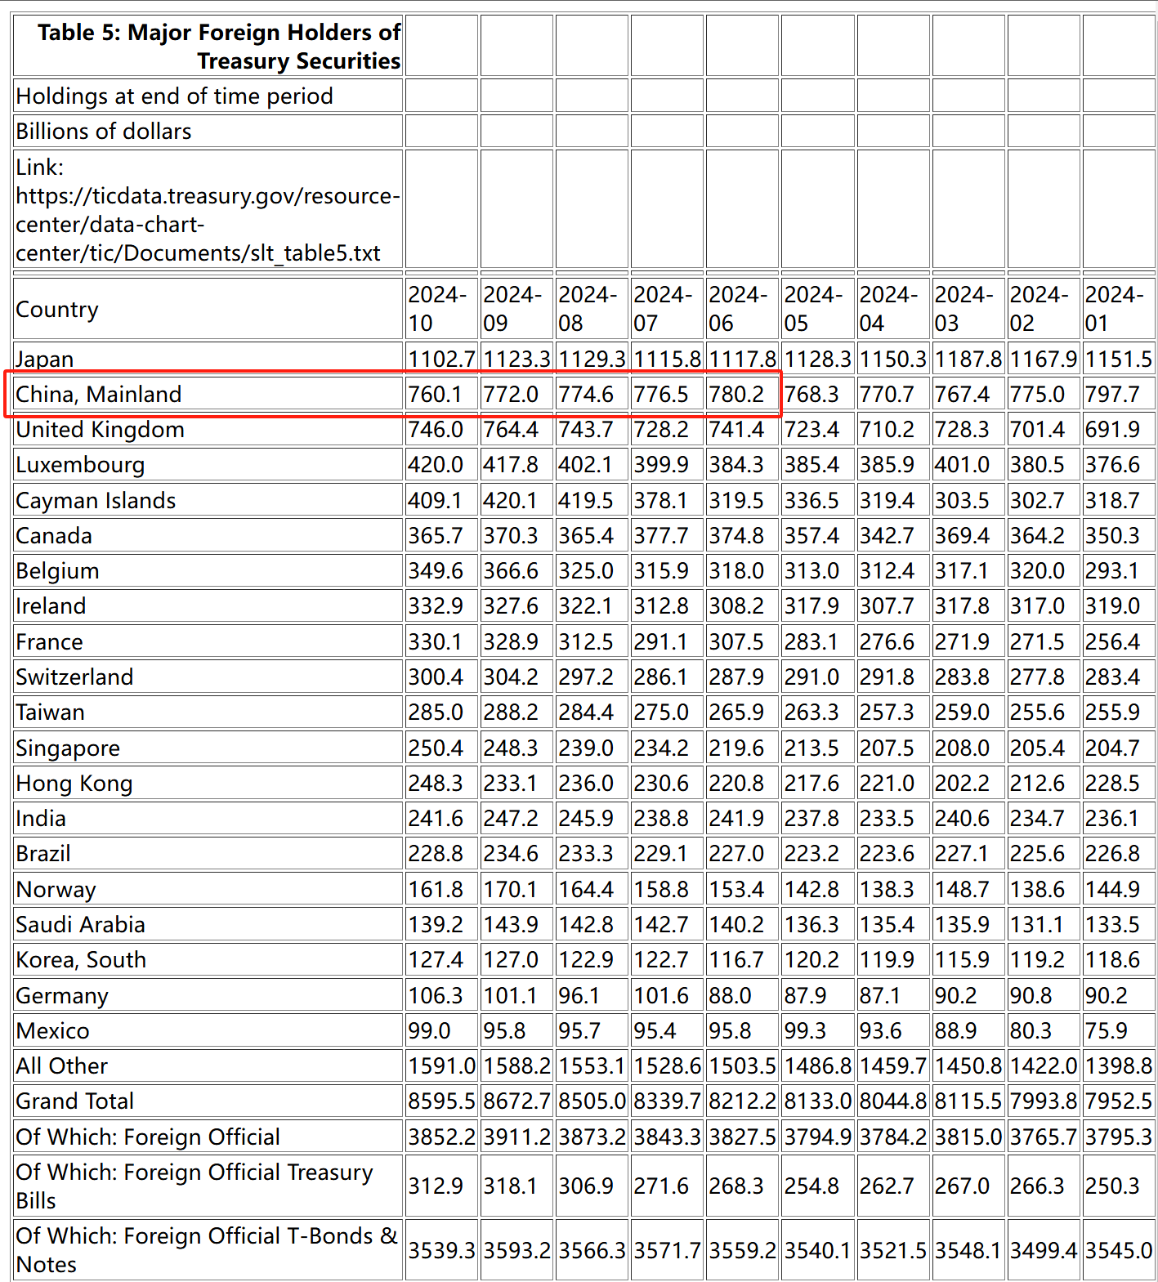This screenshot has height=1282, width=1158.
Task: Select United Kingdom's 2024-10 value 746.0
Action: pyautogui.click(x=442, y=429)
